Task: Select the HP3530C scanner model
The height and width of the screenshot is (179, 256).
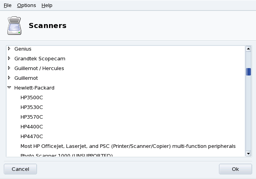Action: coord(32,107)
